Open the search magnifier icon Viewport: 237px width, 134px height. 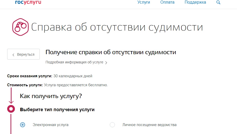click(x=218, y=2)
